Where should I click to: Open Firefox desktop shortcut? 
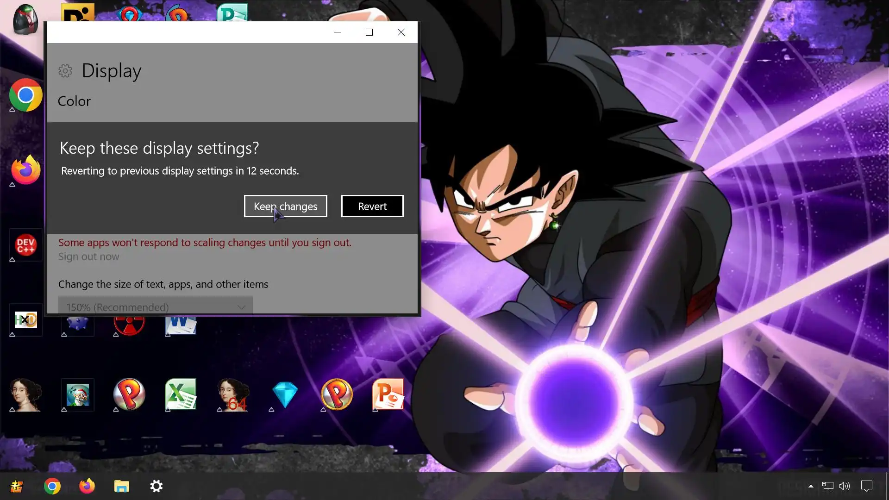tap(25, 170)
